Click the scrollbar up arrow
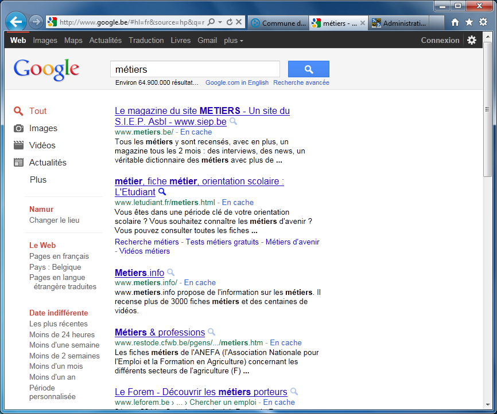The width and height of the screenshot is (497, 414). click(487, 37)
